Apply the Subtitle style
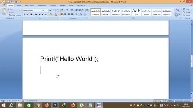 [x=146, y=12]
